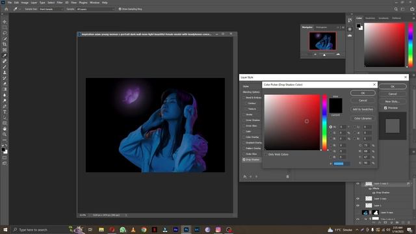Select the Gradient tool

[x=5, y=90]
